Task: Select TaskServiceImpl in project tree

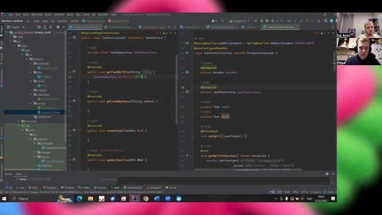Action: coord(51,112)
